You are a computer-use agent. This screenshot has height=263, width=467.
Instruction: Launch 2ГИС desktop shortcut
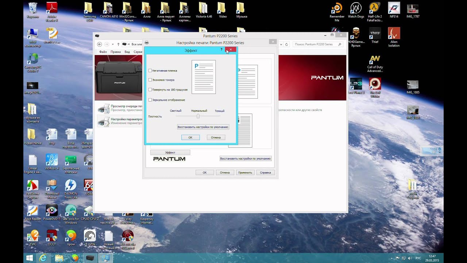32,238
